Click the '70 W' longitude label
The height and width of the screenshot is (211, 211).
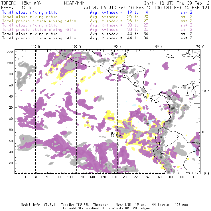(x=200, y=46)
